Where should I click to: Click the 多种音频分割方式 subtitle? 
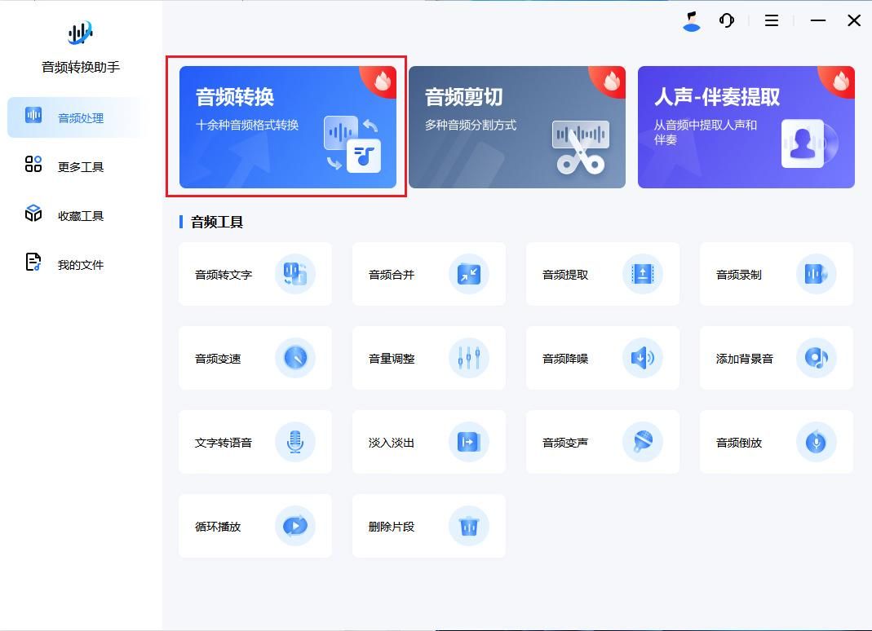pos(471,125)
